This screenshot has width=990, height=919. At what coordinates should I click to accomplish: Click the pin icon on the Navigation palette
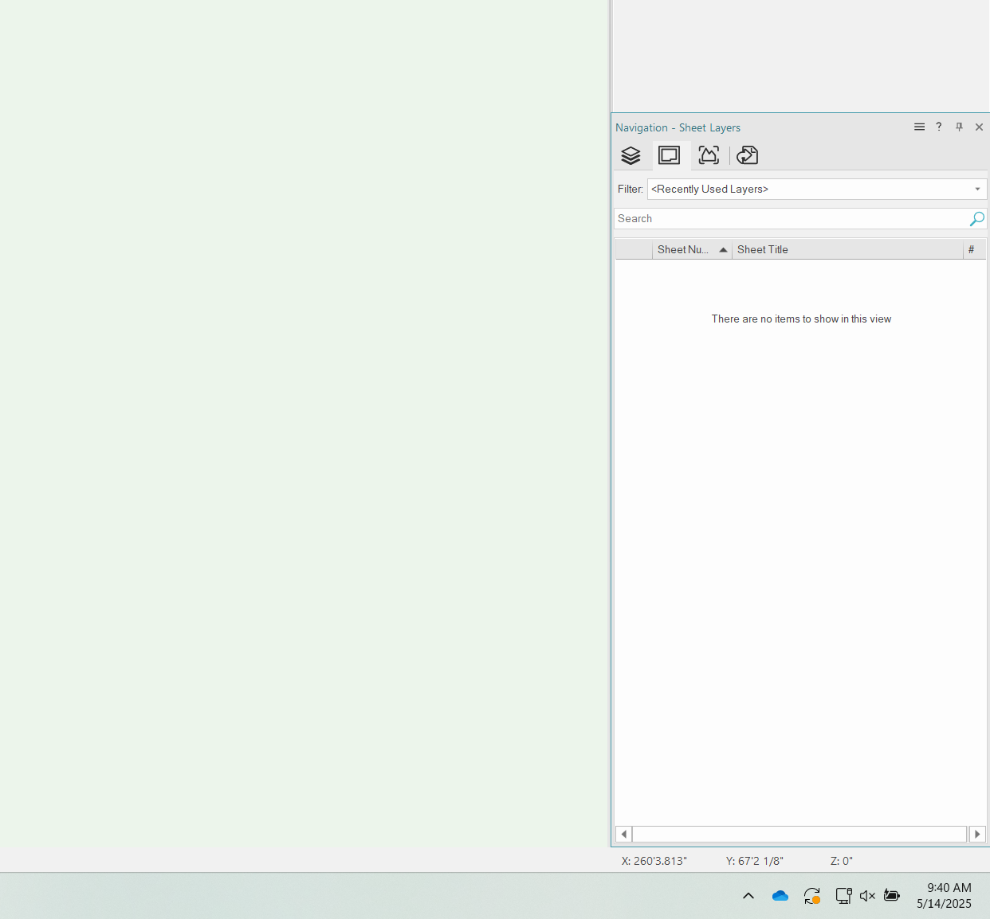click(x=959, y=127)
